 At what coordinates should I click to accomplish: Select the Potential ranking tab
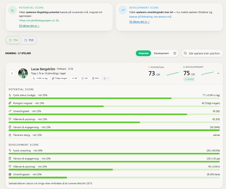[143, 53]
